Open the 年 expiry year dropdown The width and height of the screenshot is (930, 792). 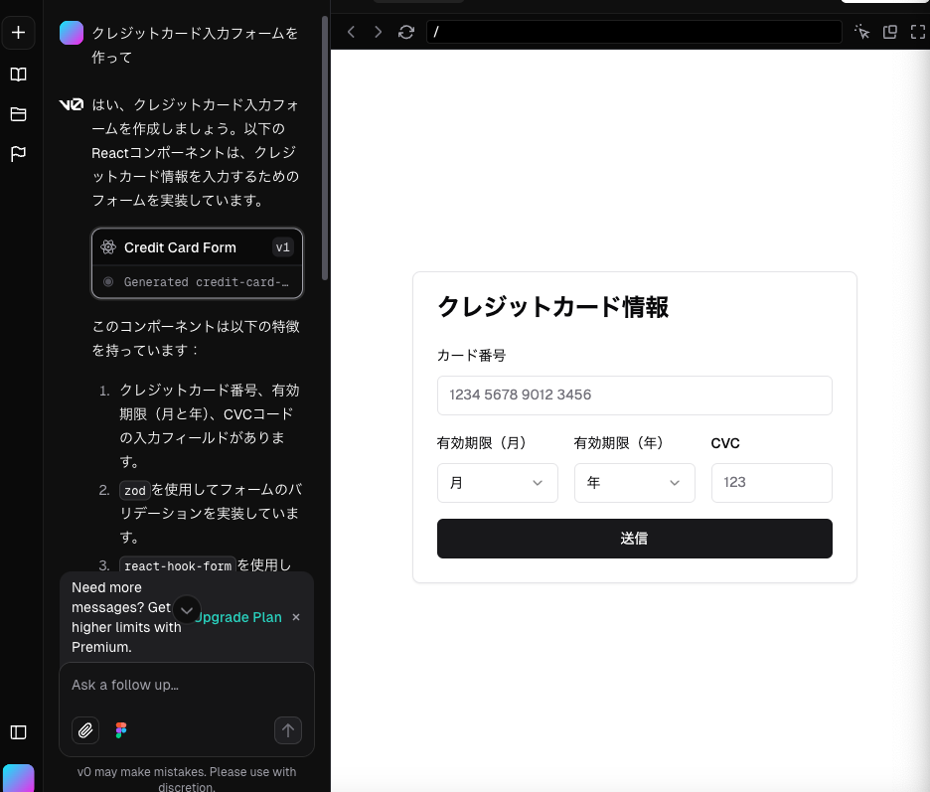point(634,483)
